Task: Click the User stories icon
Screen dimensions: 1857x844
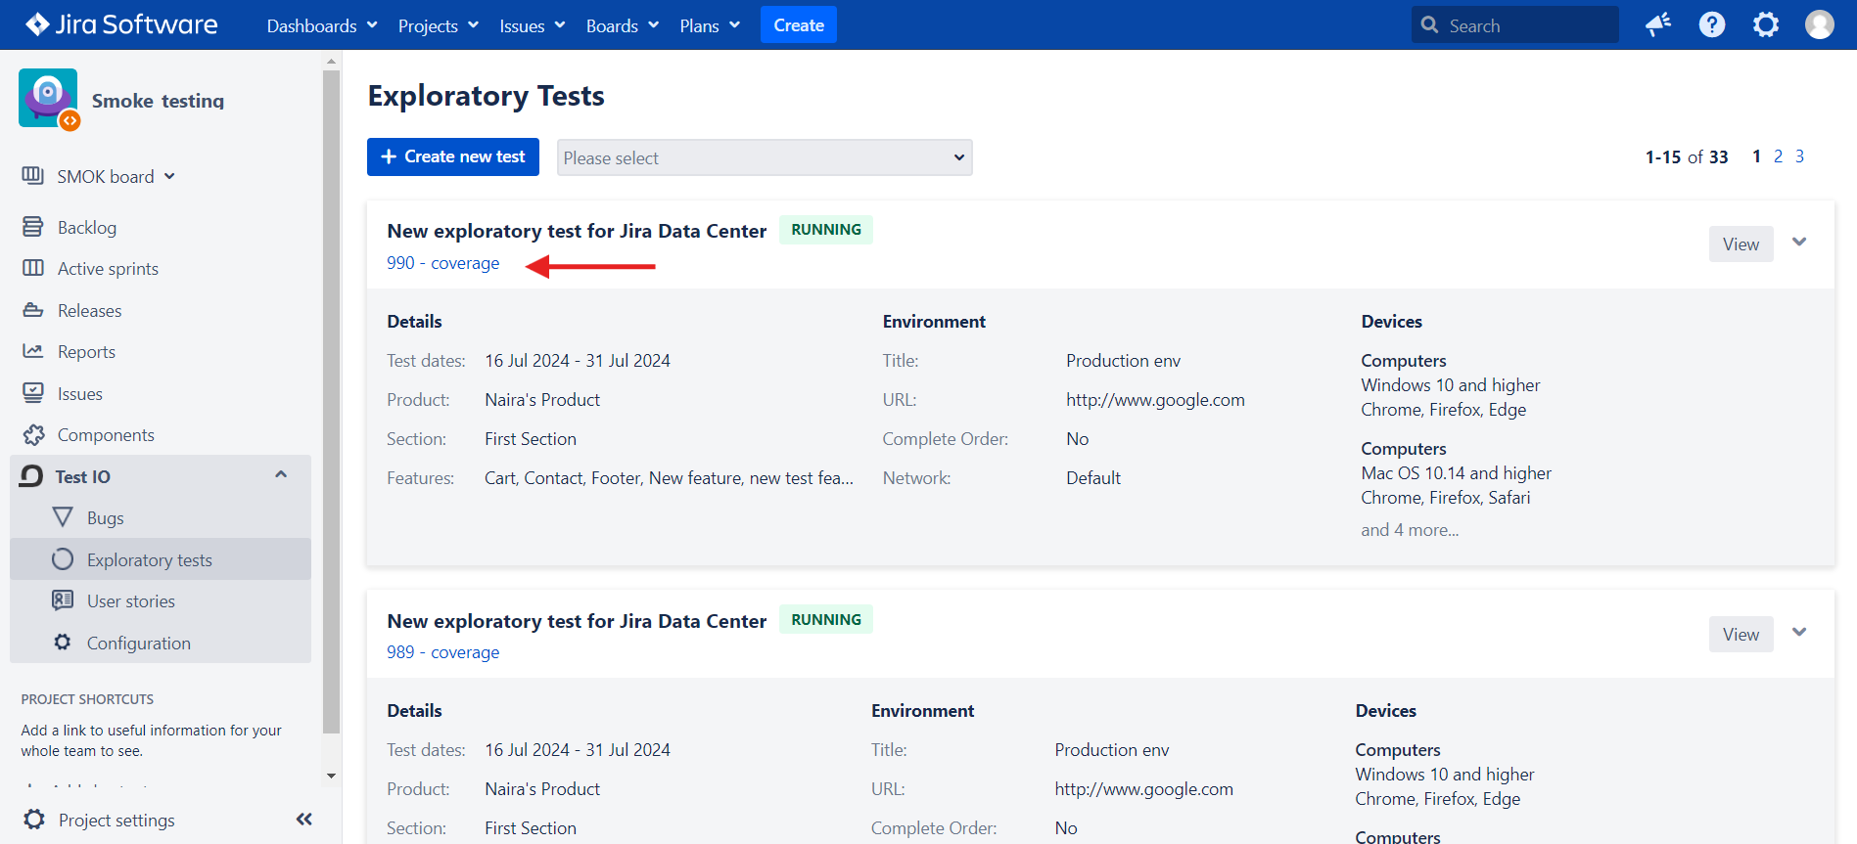Action: click(63, 600)
